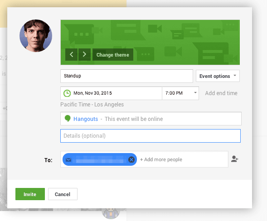Open the add person contacts icon
267x221 pixels.
click(x=235, y=159)
